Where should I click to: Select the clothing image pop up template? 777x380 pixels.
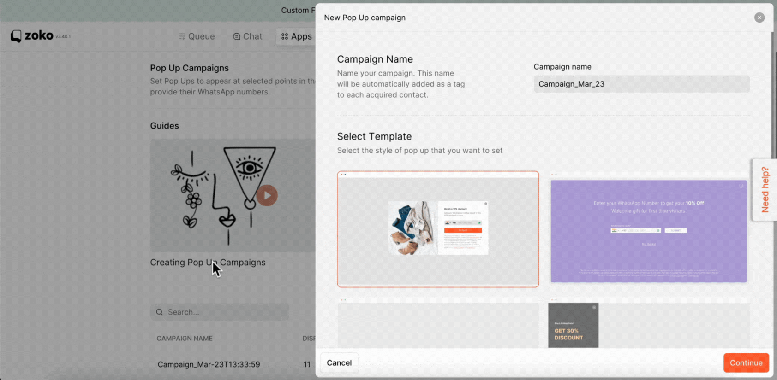[438, 229]
